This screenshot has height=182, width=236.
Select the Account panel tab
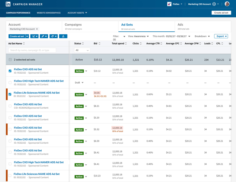(x=34, y=27)
